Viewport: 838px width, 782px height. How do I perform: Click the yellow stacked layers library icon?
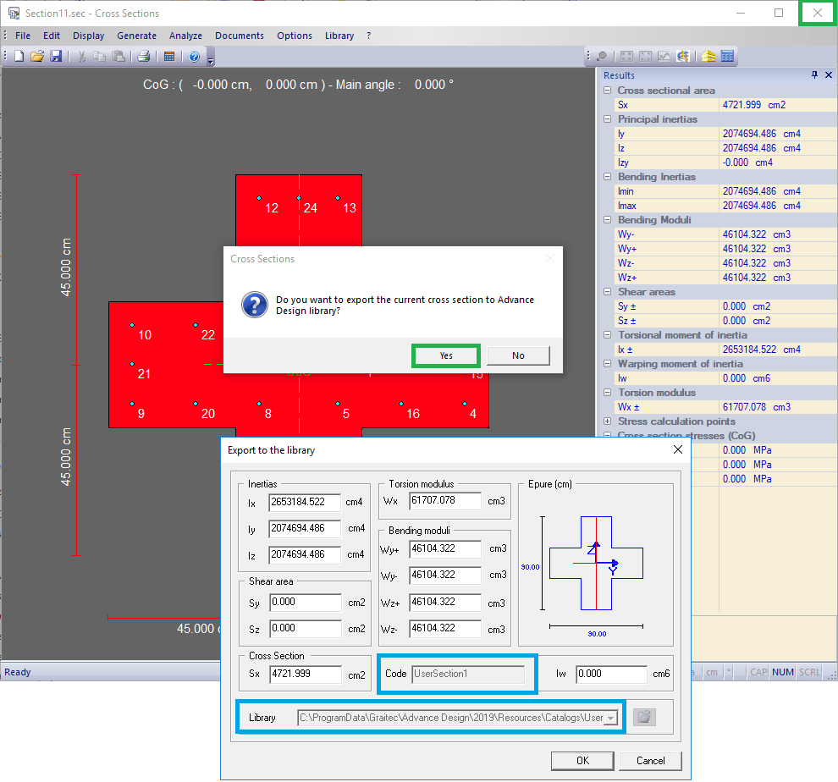pyautogui.click(x=708, y=57)
